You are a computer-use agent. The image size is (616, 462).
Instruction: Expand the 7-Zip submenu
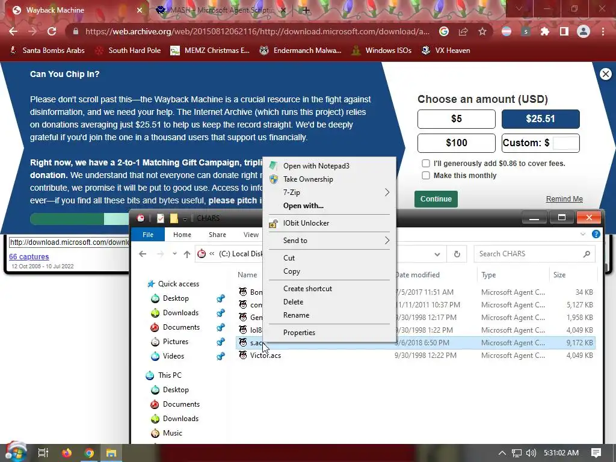pos(330,192)
